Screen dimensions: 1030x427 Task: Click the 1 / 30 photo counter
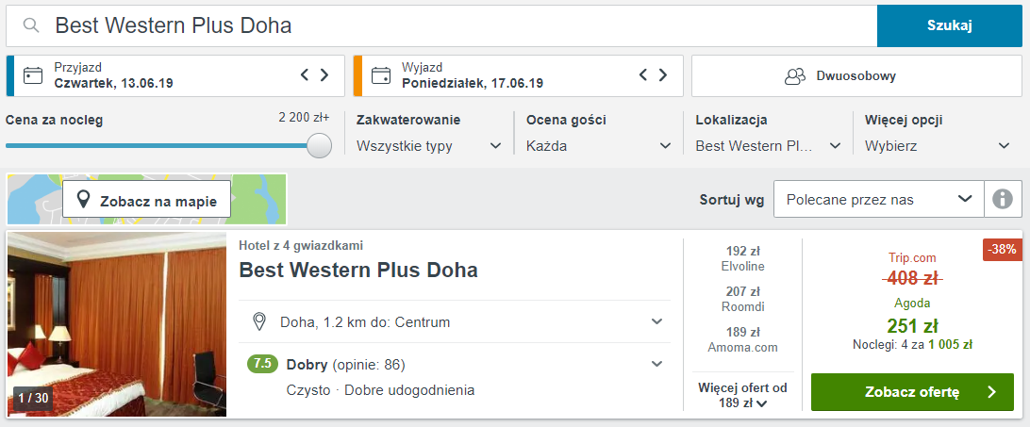33,398
